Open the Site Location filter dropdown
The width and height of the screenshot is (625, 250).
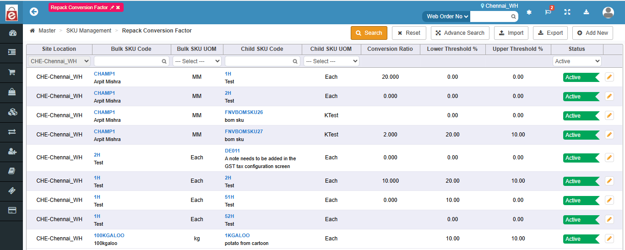point(60,61)
